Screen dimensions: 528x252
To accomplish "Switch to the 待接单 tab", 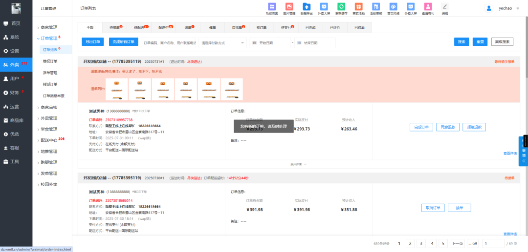I will (x=115, y=28).
